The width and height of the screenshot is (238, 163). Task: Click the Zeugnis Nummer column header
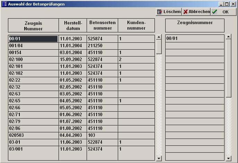tap(33, 26)
